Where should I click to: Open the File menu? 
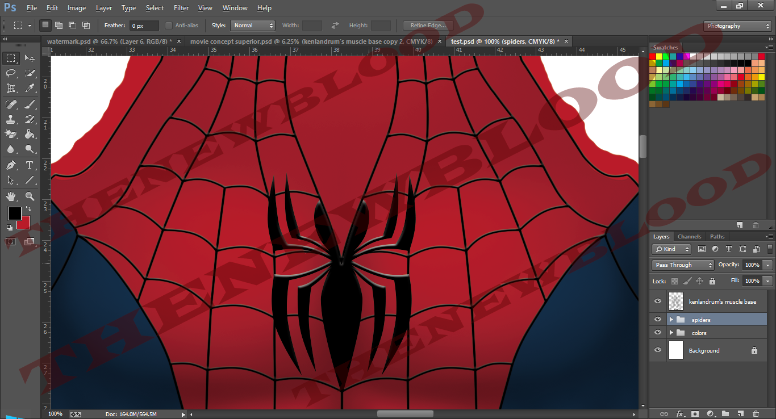(32, 8)
